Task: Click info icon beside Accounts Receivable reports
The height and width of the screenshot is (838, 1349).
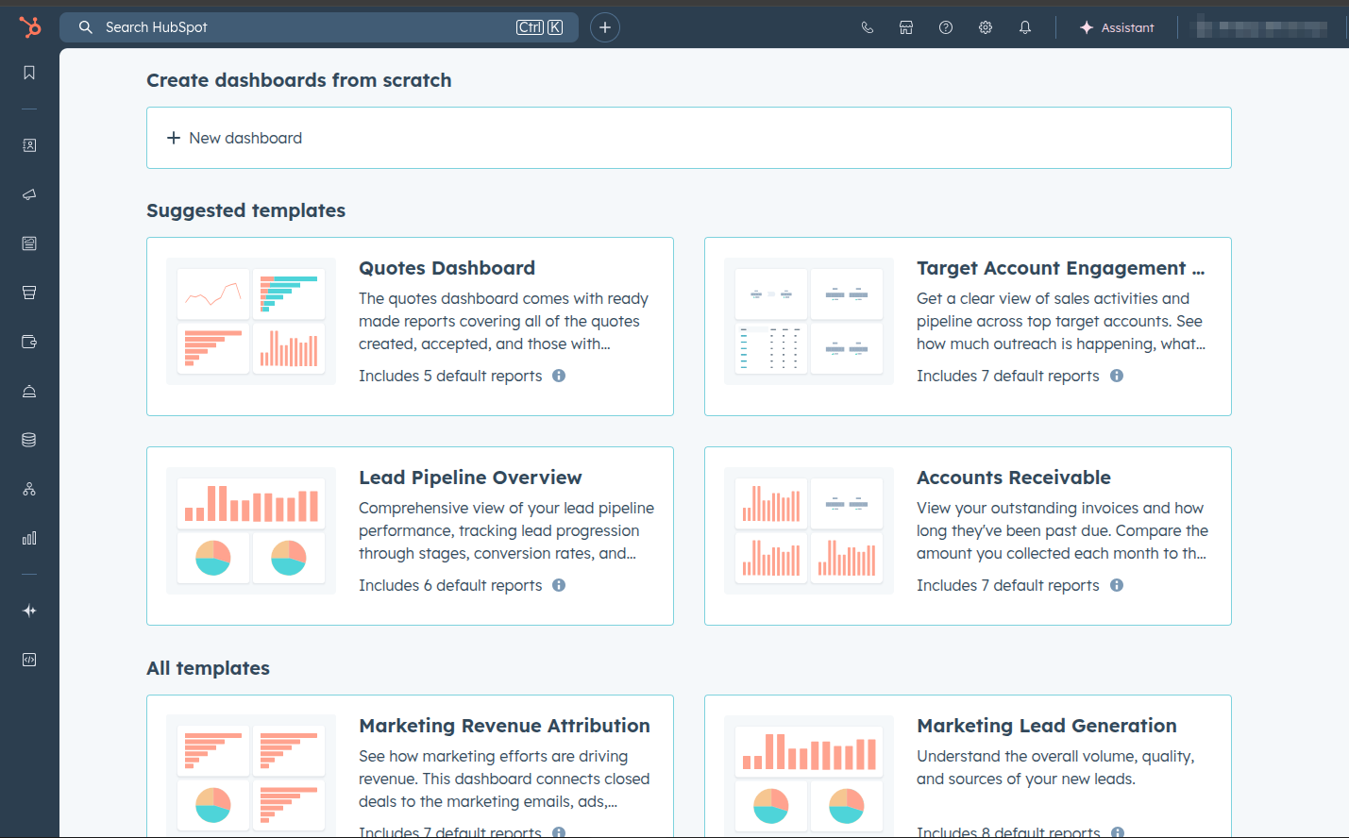Action: click(x=1117, y=585)
